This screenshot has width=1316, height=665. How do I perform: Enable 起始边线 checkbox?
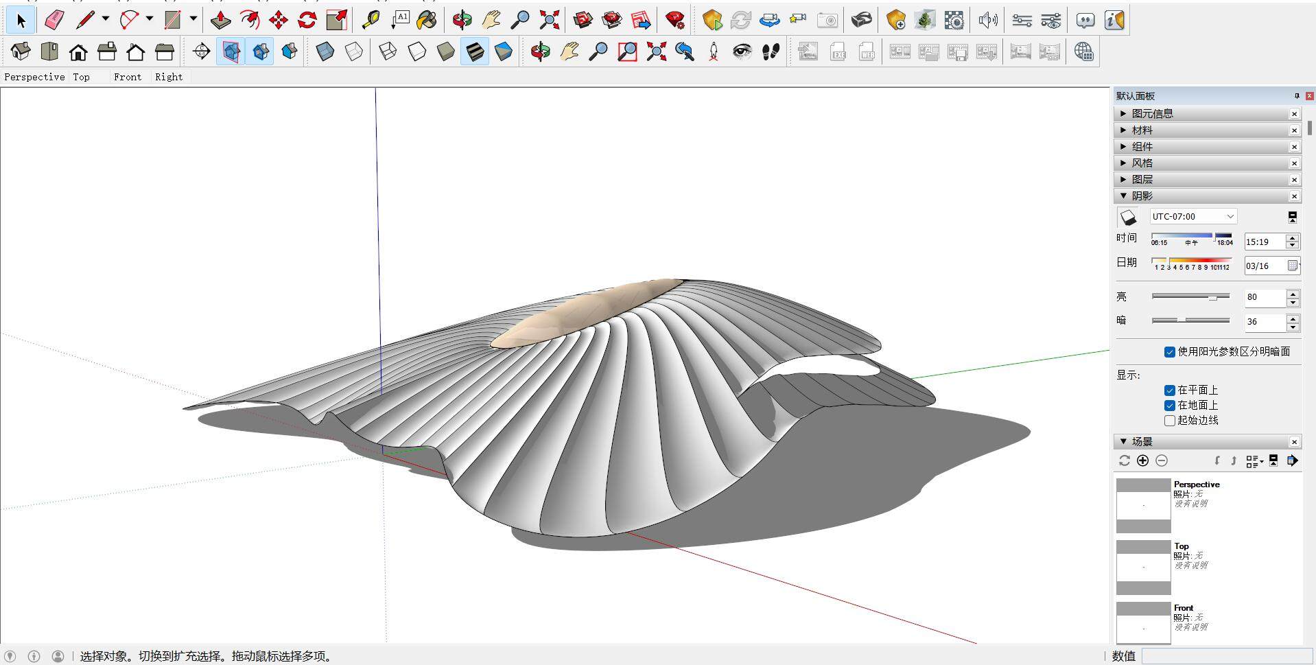pos(1169,420)
